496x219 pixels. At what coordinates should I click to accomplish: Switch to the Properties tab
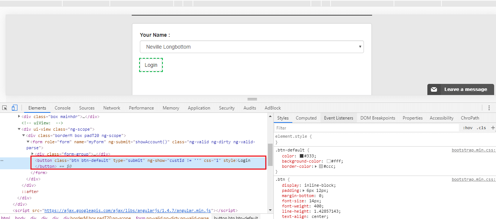point(413,118)
